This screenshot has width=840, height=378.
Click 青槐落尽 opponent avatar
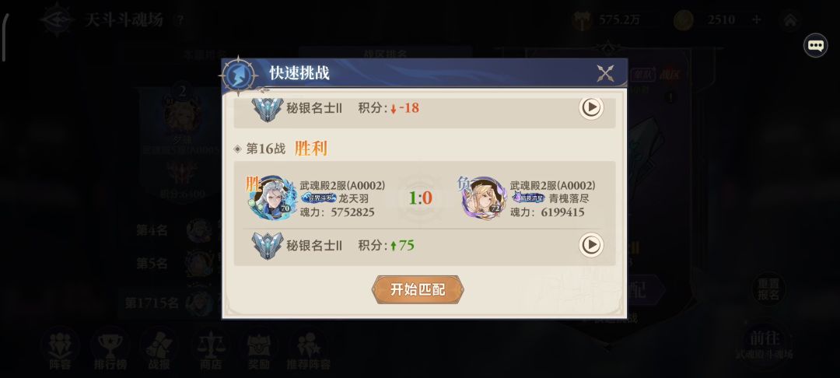click(483, 198)
